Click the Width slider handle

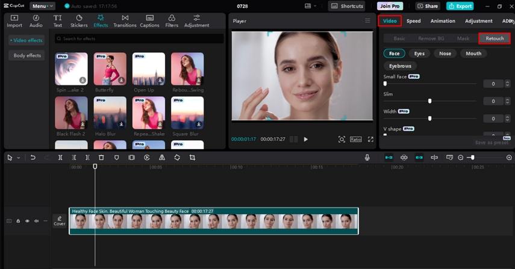point(429,119)
